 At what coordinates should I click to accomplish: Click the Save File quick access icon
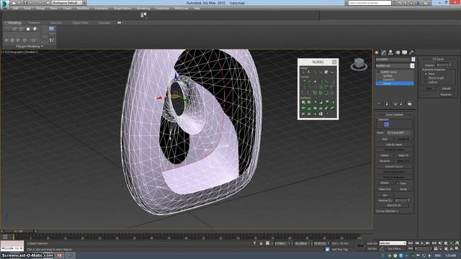[x=25, y=3]
